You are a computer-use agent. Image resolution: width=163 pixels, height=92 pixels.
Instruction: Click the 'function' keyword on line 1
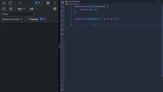click(80, 6)
